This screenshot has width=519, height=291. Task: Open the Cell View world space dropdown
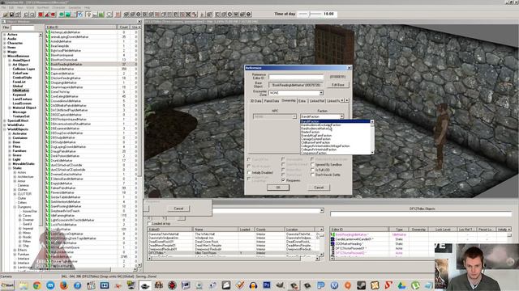321,210
